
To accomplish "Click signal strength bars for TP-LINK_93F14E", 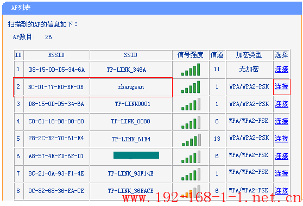I will pyautogui.click(x=191, y=174).
